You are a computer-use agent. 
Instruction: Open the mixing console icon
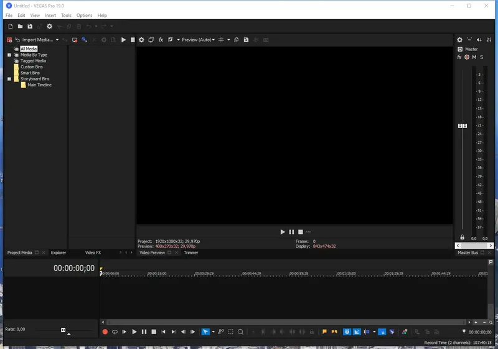pyautogui.click(x=489, y=40)
